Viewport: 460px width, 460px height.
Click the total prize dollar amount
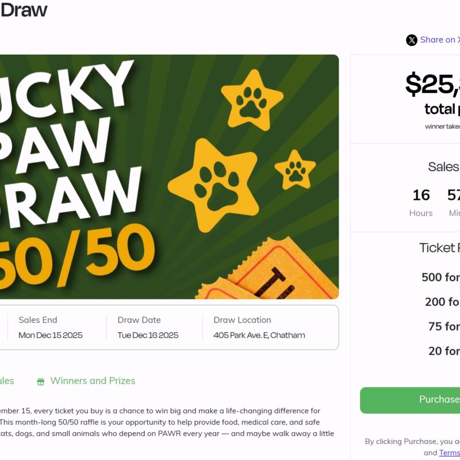[x=432, y=85]
